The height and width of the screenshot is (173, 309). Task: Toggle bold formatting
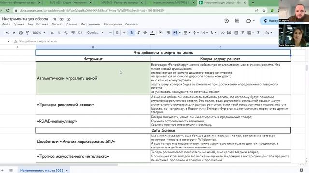(x=132, y=33)
